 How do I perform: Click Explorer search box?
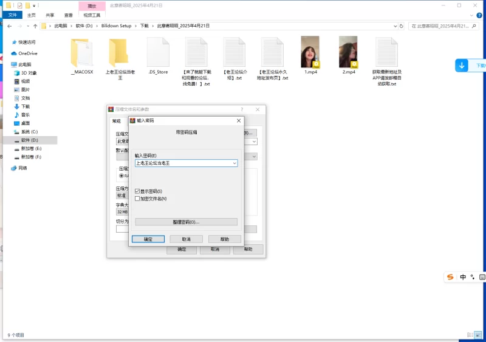click(x=443, y=26)
